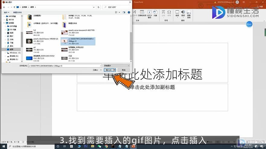Click 对象 object icon in PowerPoint ribbon
Screen dimensions: 266x149
point(155,13)
